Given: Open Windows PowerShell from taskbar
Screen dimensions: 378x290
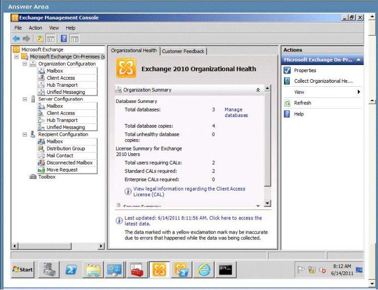Looking at the screenshot, I should coord(71,269).
